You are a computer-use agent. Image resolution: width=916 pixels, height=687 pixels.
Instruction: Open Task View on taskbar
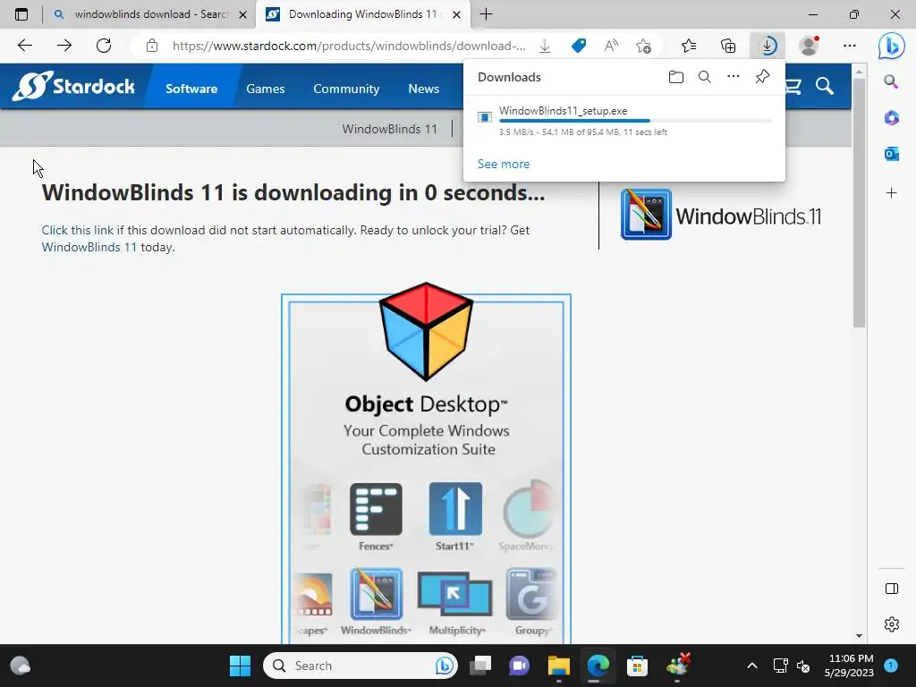tap(480, 666)
